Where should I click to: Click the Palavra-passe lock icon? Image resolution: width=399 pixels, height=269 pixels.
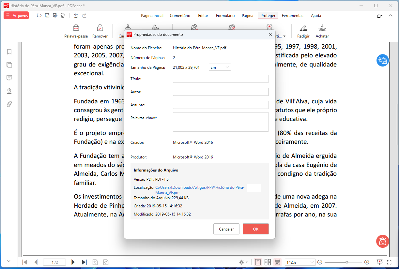tap(76, 28)
